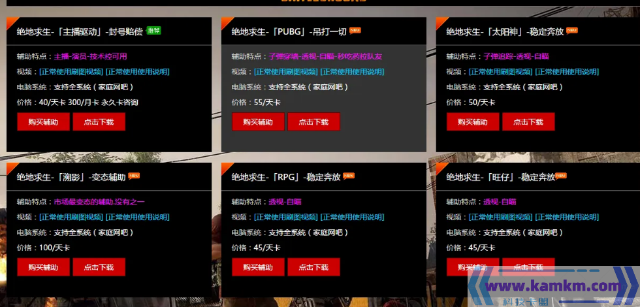640x307 pixels.
Task: Click price text 50/天卡
Action: tap(482, 103)
